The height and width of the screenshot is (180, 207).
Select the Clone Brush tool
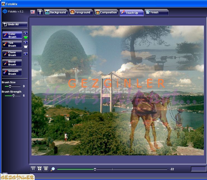[12, 54]
